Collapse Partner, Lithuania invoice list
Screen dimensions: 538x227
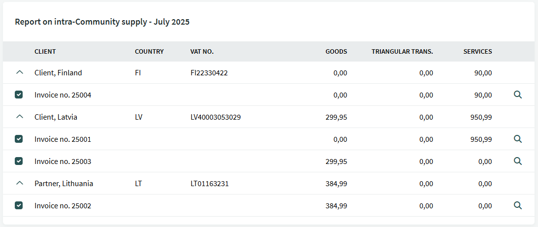(x=19, y=183)
